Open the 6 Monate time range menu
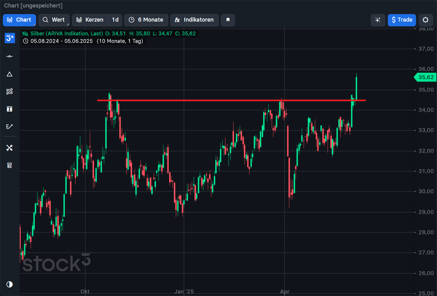 pos(146,20)
